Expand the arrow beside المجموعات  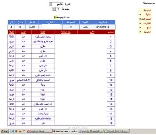pos(140,19)
